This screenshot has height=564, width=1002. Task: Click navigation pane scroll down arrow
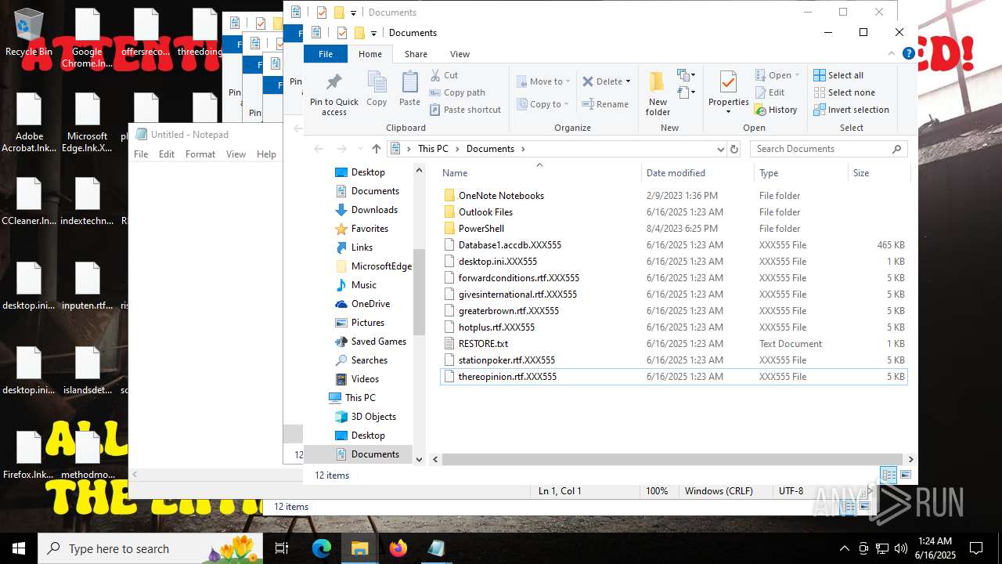[419, 460]
